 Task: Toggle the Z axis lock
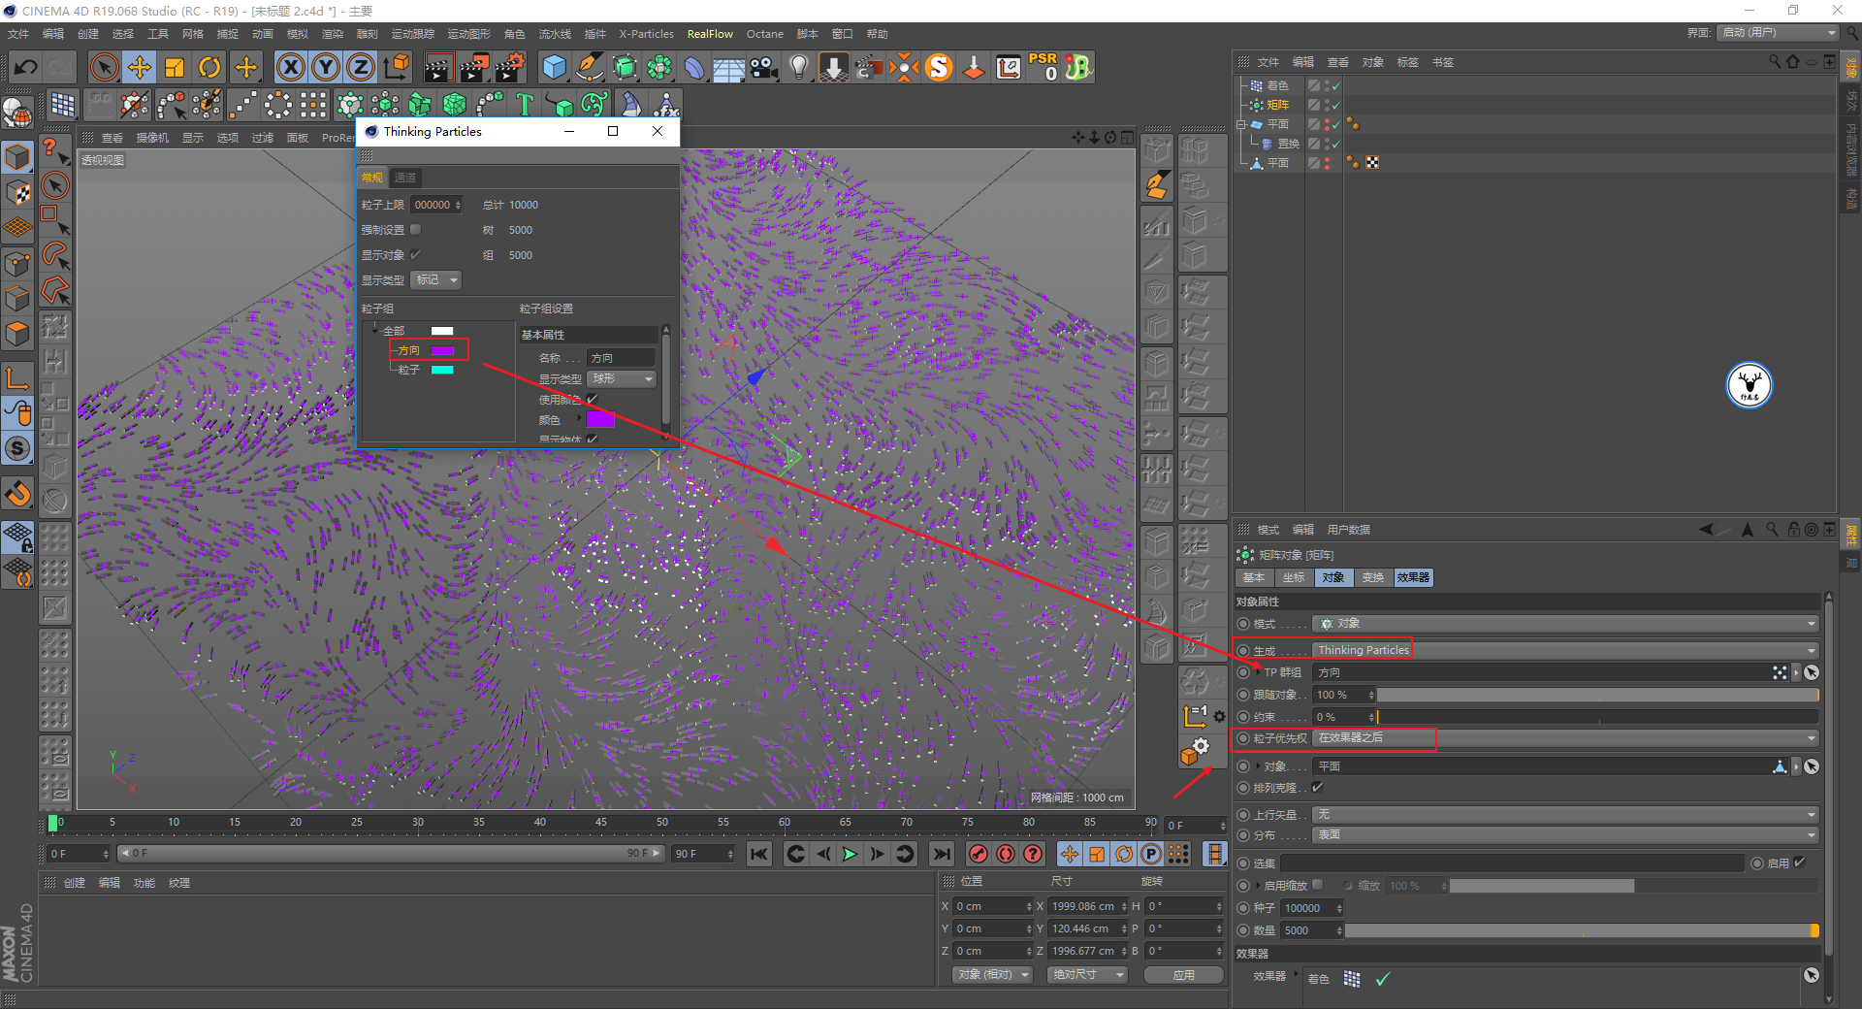pos(361,67)
